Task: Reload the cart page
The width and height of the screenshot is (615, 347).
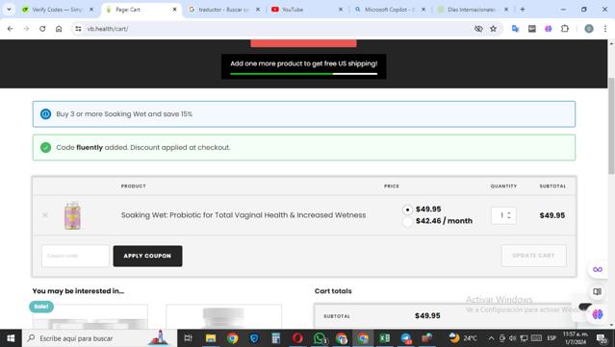Action: pyautogui.click(x=42, y=29)
